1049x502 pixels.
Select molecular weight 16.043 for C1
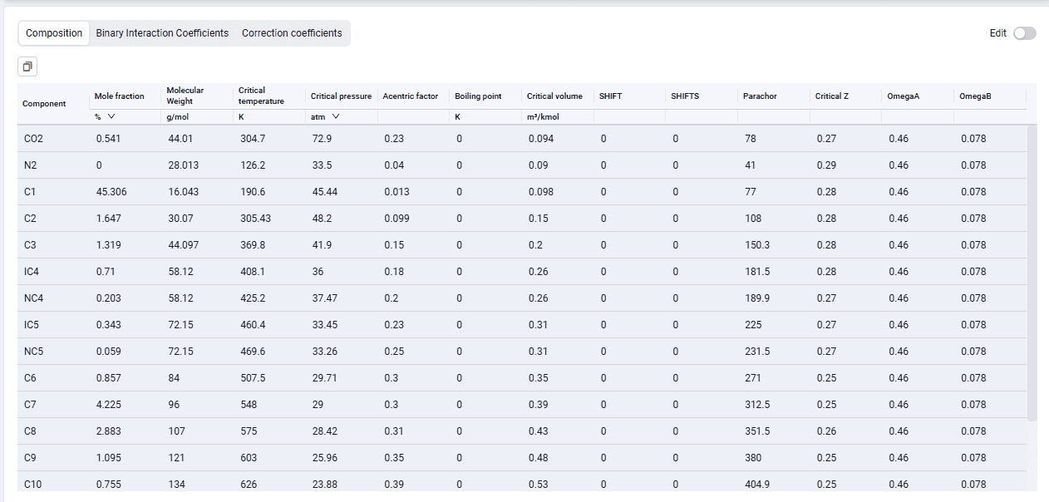tap(183, 192)
